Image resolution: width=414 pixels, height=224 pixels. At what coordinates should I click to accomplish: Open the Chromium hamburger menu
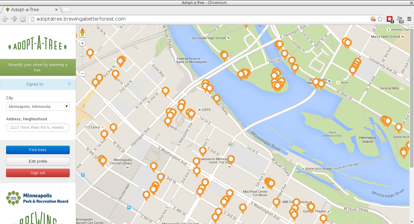(x=409, y=19)
